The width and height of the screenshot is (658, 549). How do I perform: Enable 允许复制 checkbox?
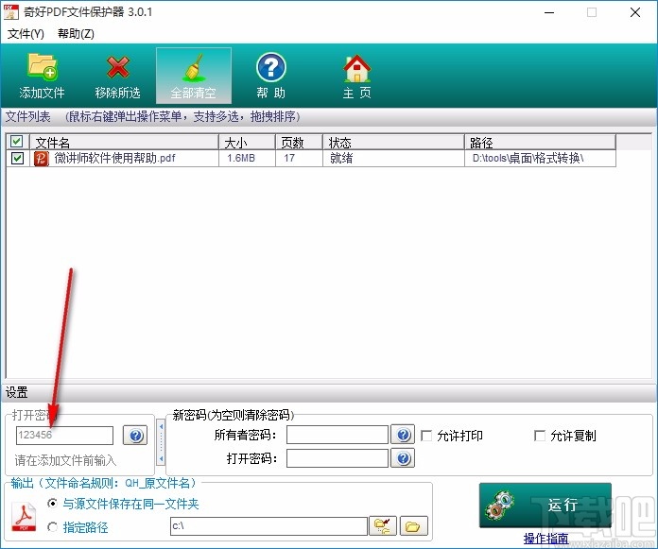point(540,436)
